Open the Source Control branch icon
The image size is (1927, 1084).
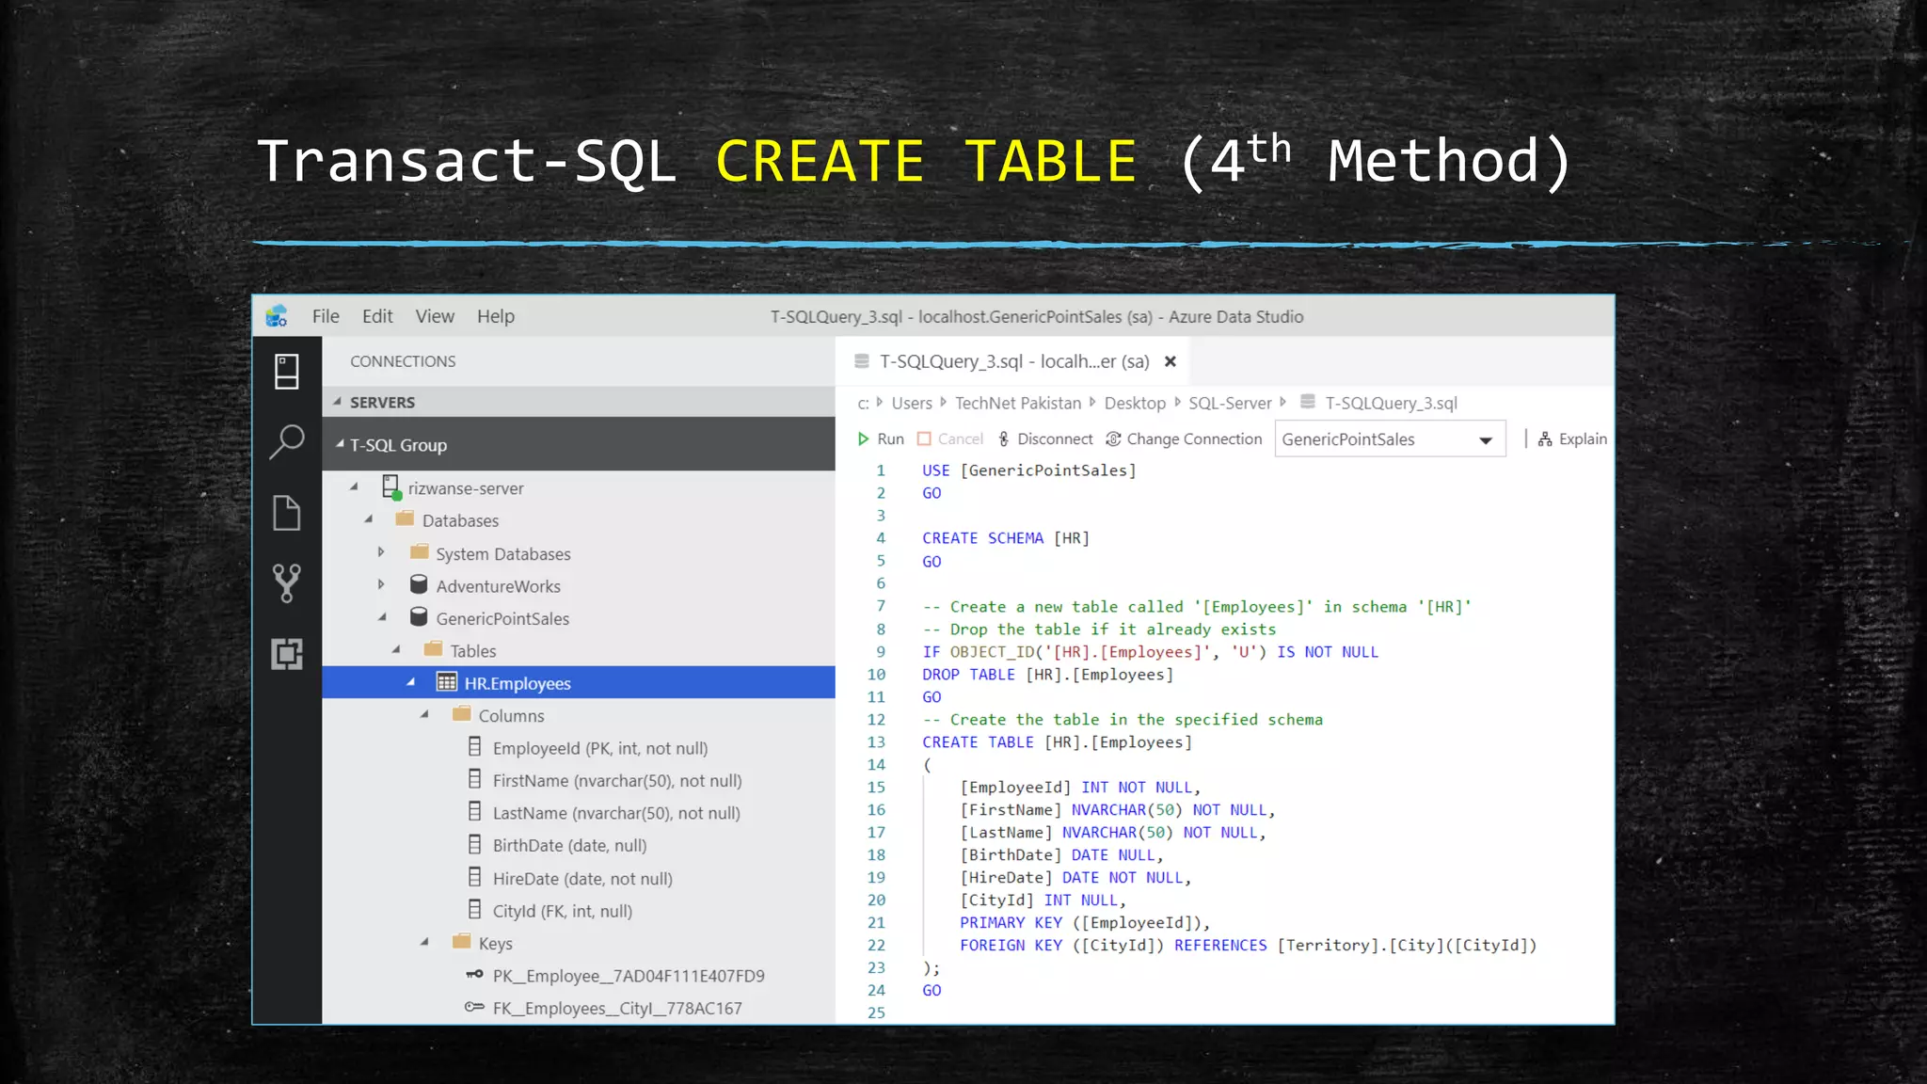287,583
